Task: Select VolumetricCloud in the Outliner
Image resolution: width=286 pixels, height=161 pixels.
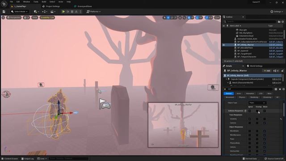Action: point(246,36)
